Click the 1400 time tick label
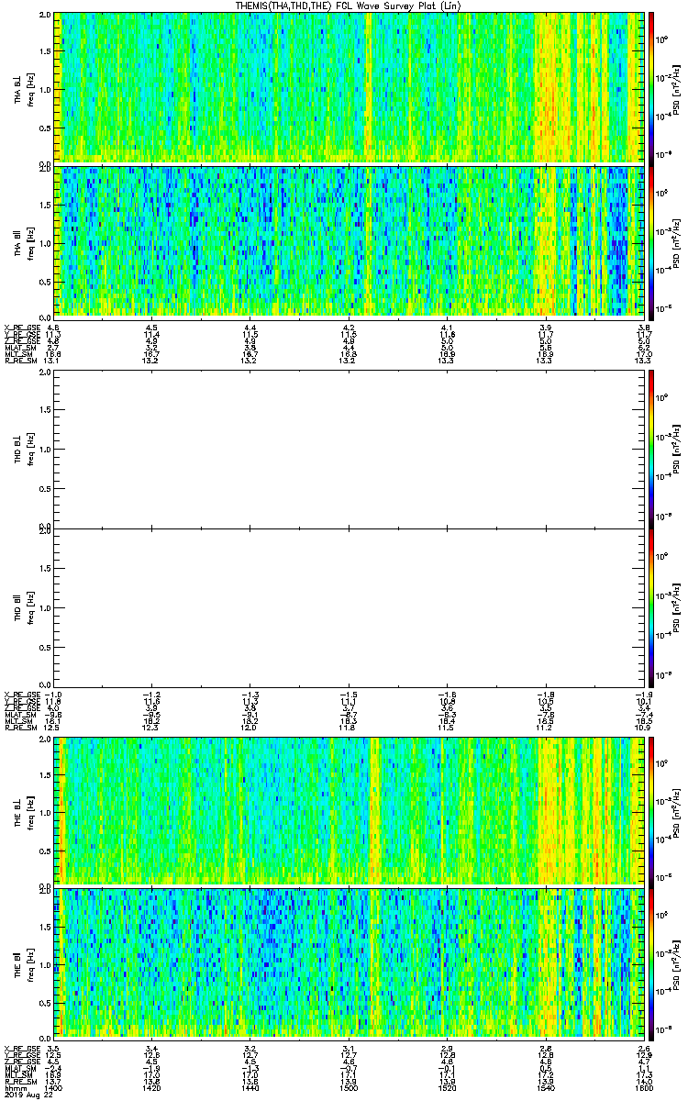The image size is (688, 1101). [53, 1088]
